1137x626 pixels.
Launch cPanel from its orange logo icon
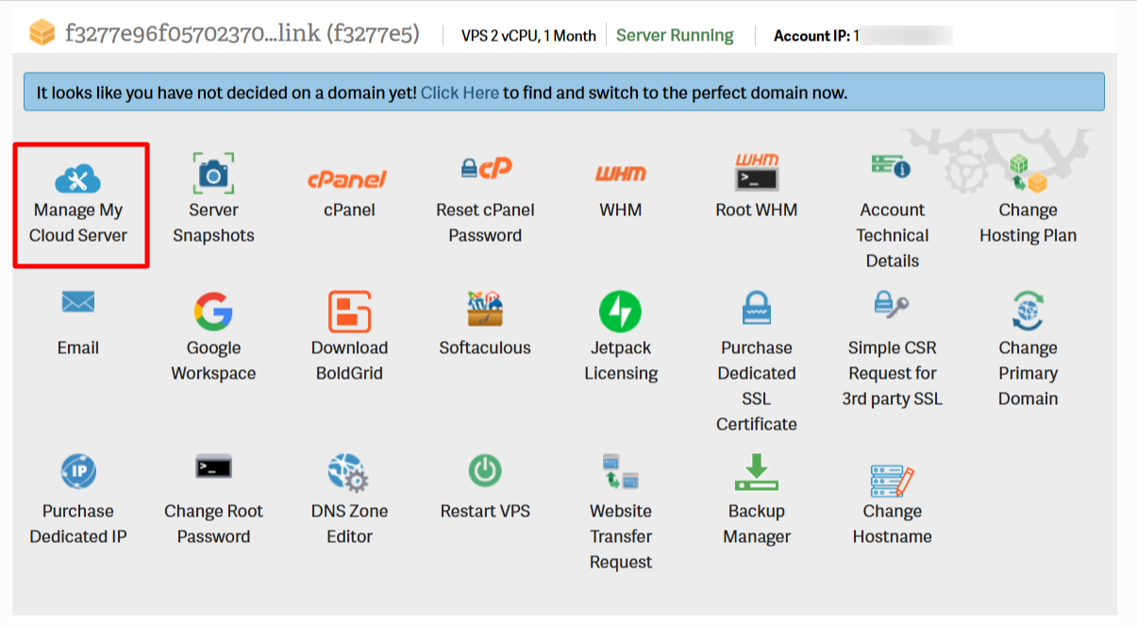(349, 178)
